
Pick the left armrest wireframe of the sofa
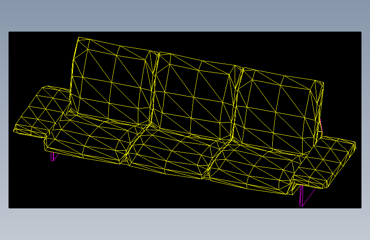click(42, 111)
